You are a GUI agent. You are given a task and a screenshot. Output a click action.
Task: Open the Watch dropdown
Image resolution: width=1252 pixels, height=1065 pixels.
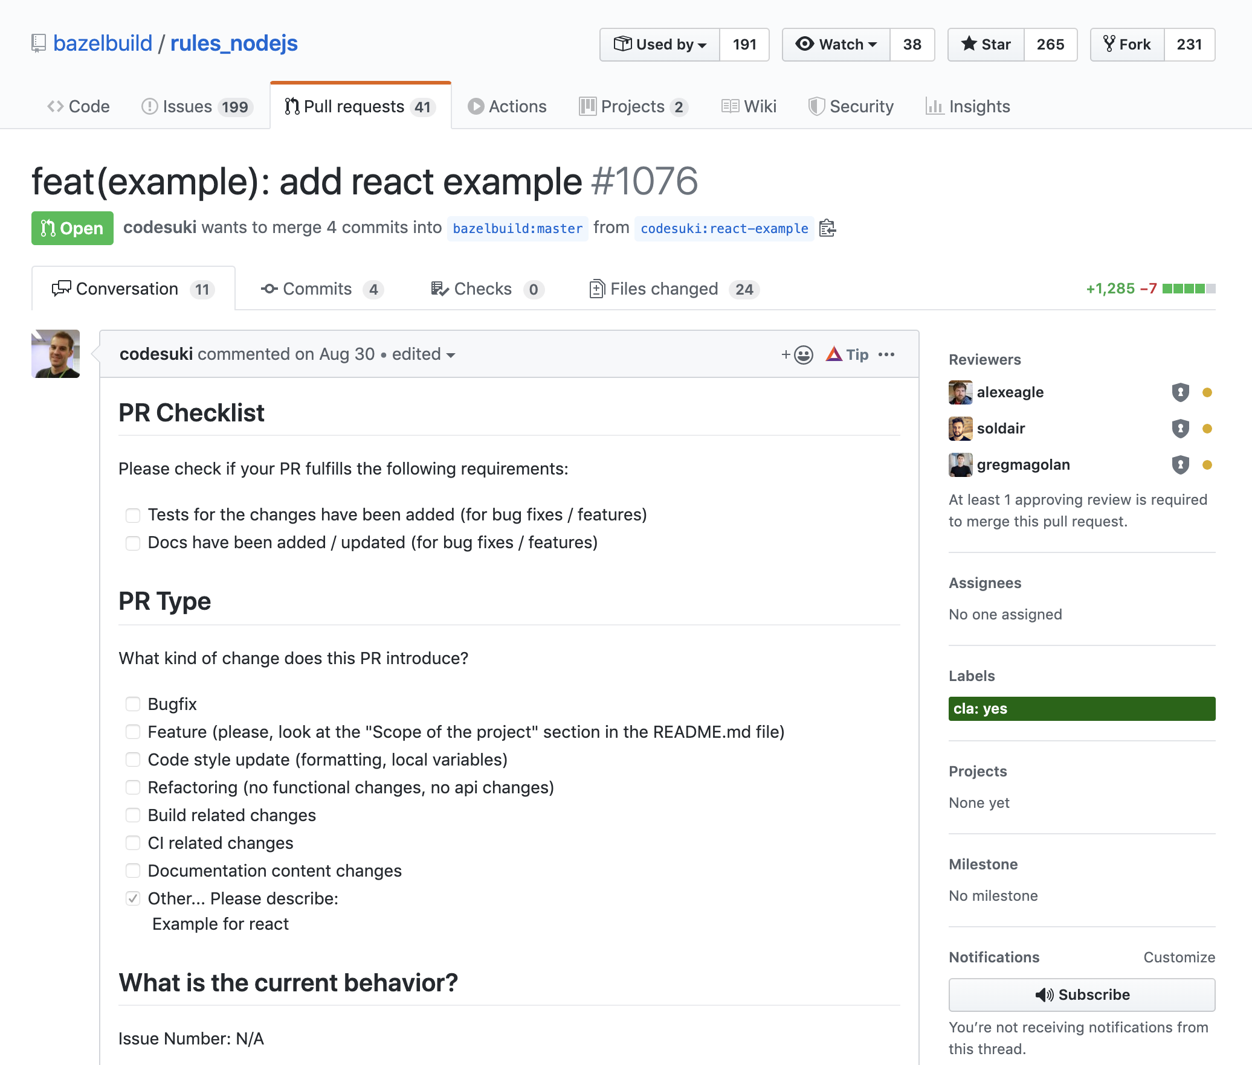click(836, 45)
